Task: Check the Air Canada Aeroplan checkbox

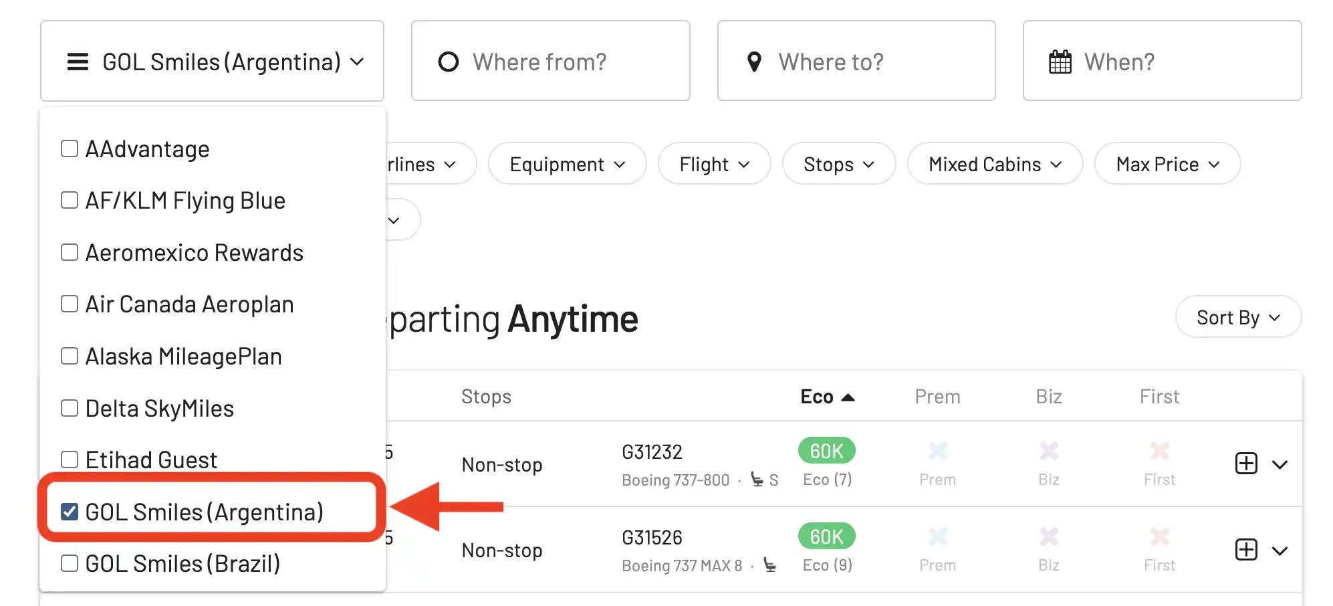Action: pos(70,304)
